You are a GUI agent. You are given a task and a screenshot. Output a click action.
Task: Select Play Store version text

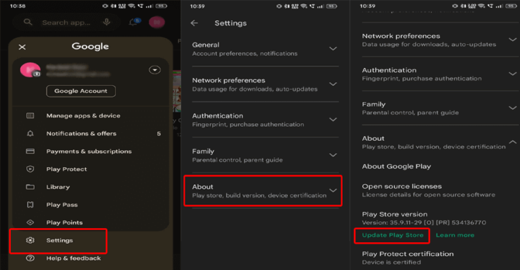point(395,215)
